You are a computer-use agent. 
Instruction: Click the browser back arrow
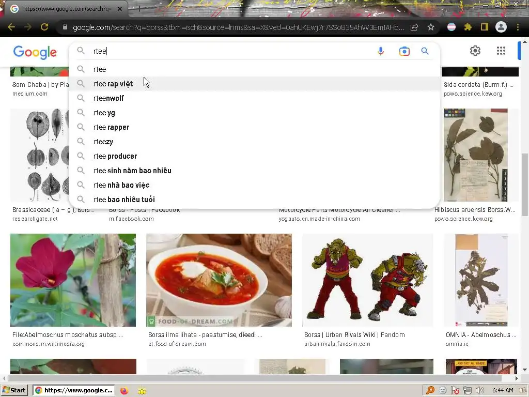[11, 27]
